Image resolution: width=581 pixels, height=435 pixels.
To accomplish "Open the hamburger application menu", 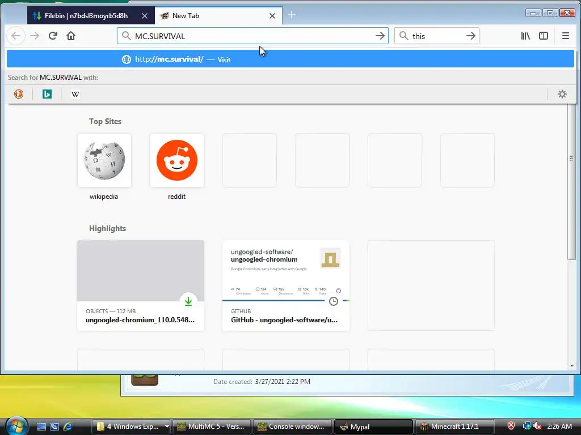I will click(566, 36).
